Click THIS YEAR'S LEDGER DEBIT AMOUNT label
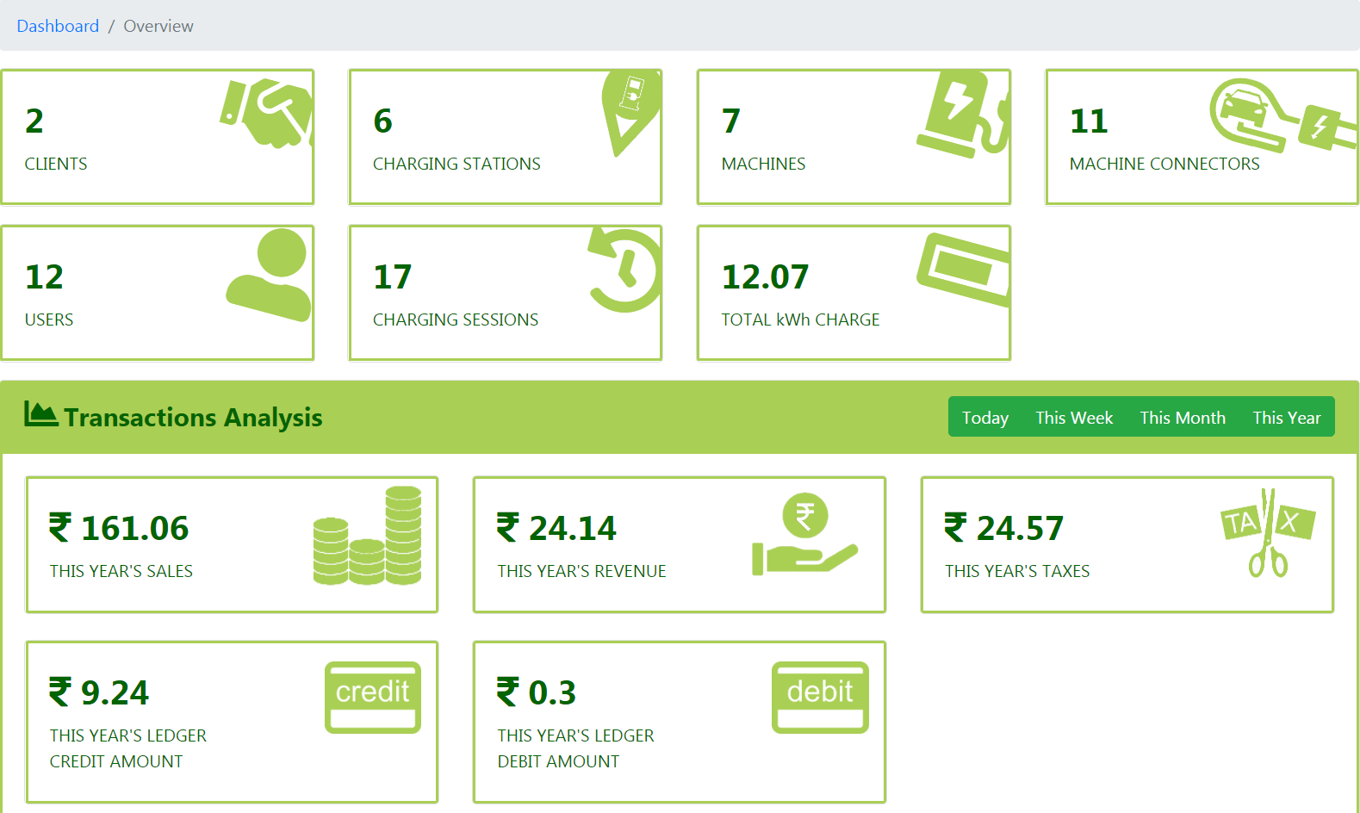1360x813 pixels. click(575, 748)
